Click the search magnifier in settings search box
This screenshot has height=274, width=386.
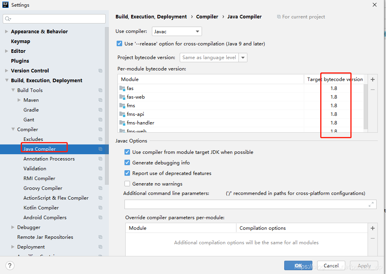click(x=8, y=18)
